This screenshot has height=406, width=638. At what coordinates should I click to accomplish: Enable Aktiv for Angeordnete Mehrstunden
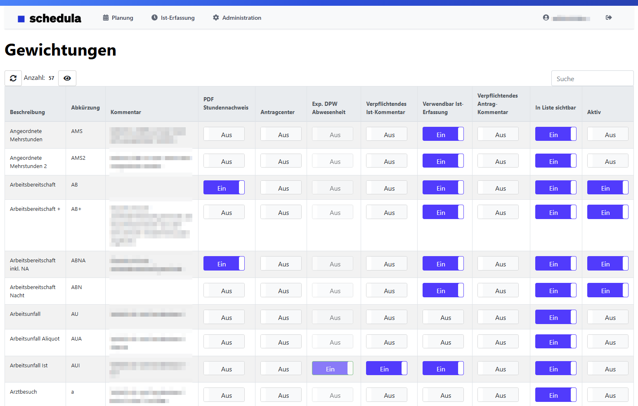[607, 134]
